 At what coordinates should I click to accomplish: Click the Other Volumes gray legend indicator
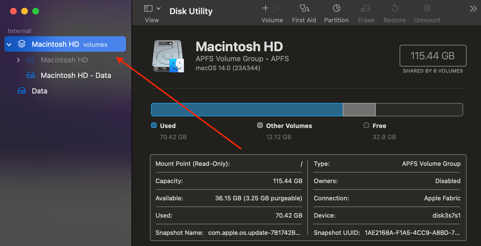click(x=260, y=125)
